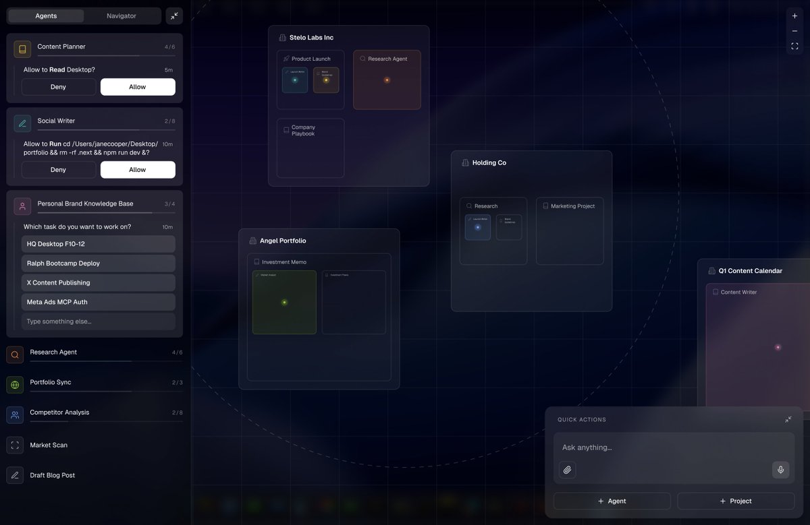Click Q1 Content Calendar group title

751,271
